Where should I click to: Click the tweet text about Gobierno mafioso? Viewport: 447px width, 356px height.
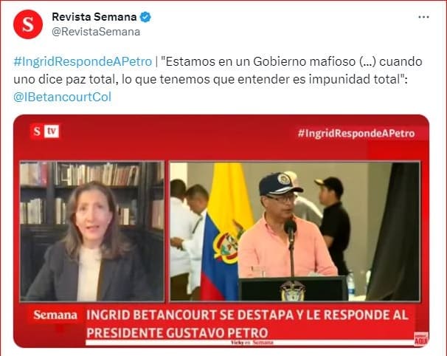coord(218,70)
